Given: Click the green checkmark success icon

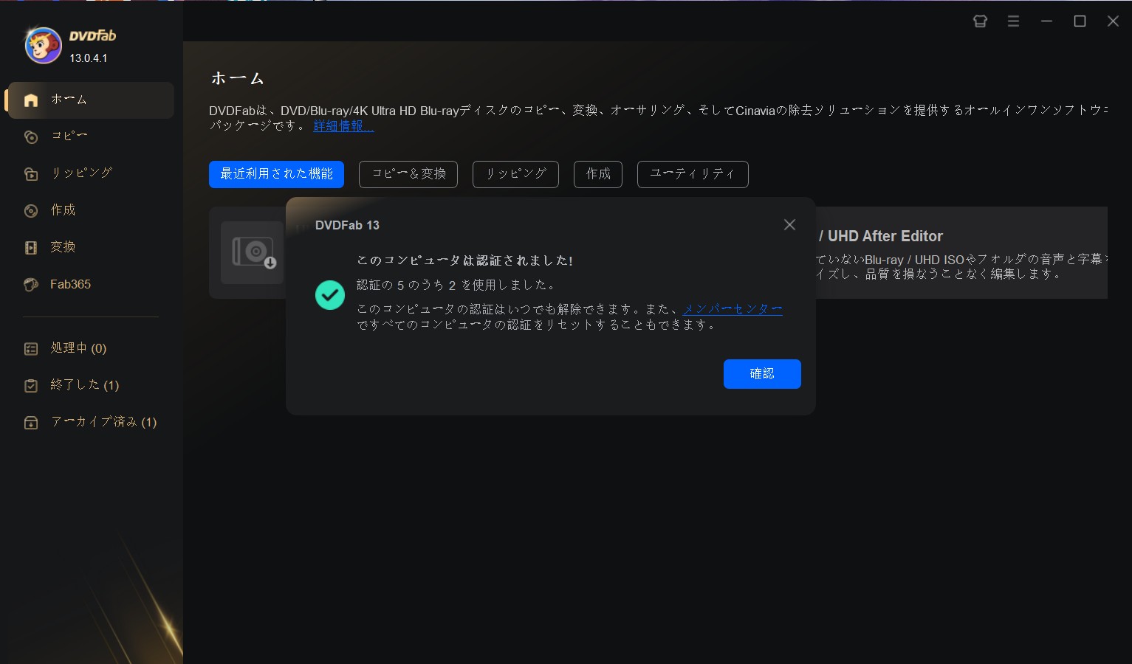Looking at the screenshot, I should tap(330, 295).
